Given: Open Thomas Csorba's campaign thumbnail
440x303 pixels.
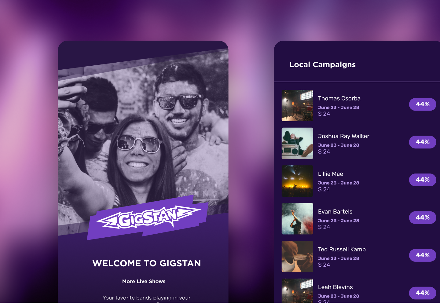Looking at the screenshot, I should pos(297,105).
